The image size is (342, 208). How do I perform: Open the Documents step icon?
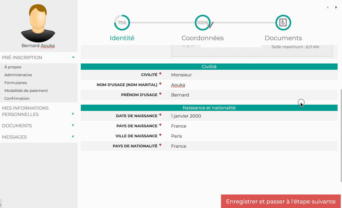pyautogui.click(x=283, y=23)
